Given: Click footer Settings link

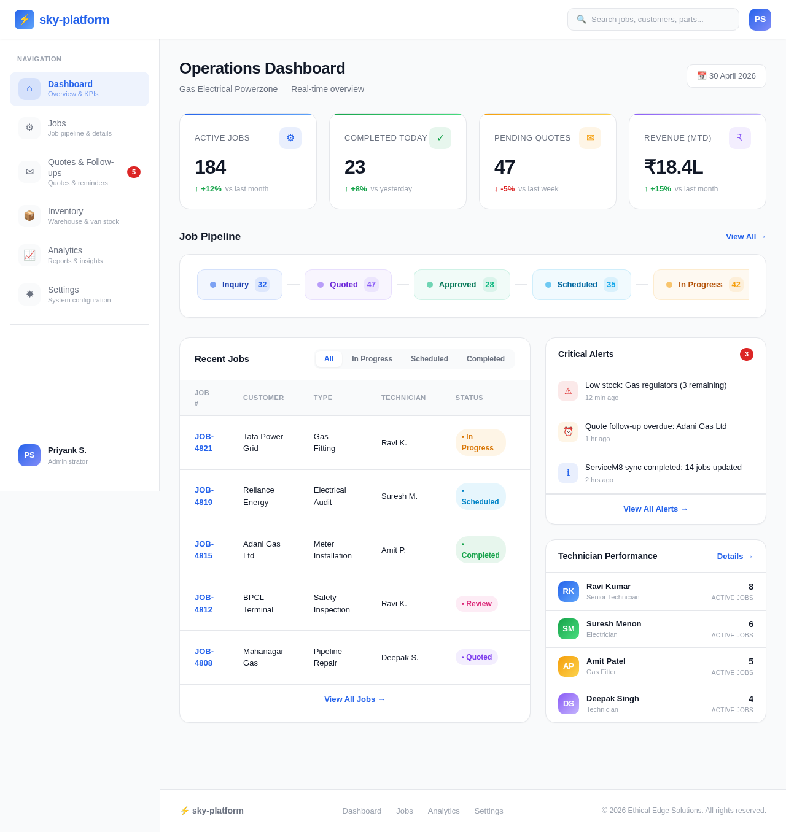Looking at the screenshot, I should pyautogui.click(x=489, y=811).
